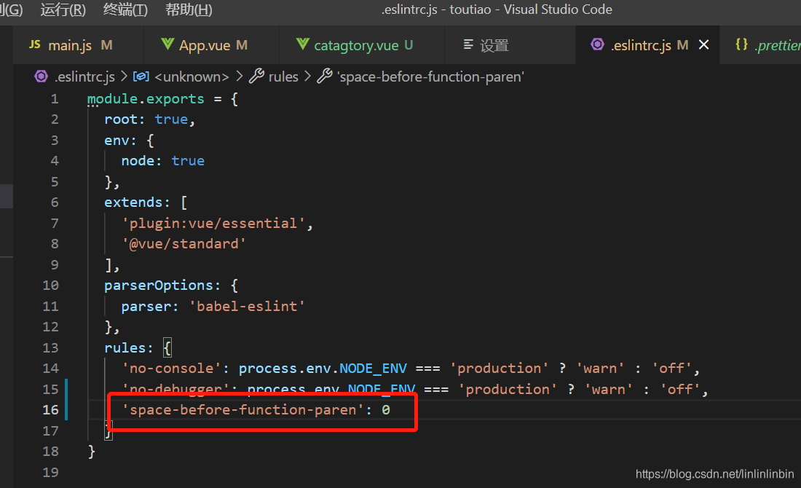
Task: Expand breadcrumb chevron after rules
Action: tap(307, 76)
